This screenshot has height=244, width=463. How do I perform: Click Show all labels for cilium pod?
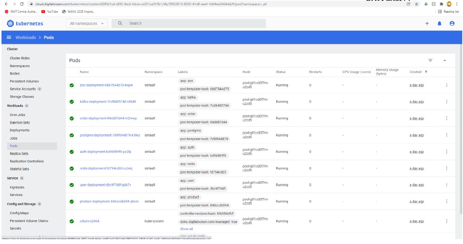click(x=186, y=229)
